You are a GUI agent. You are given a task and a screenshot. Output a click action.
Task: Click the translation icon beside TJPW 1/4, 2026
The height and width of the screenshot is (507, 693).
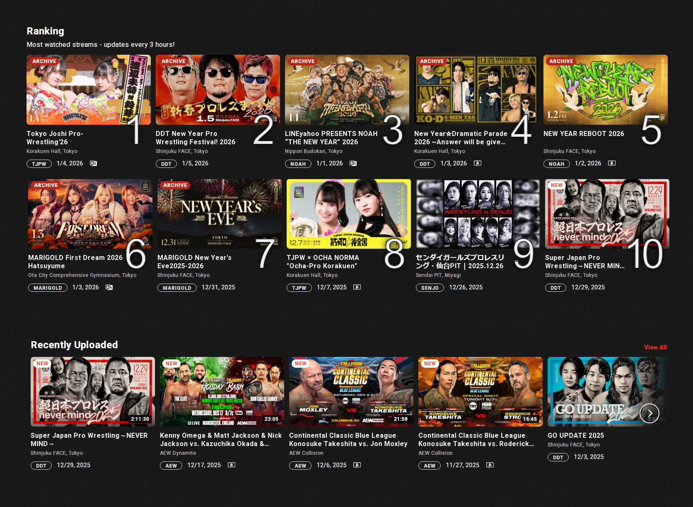[94, 163]
